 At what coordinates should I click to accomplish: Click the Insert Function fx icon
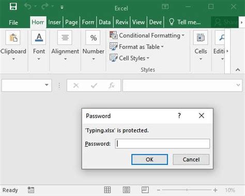click(x=112, y=85)
